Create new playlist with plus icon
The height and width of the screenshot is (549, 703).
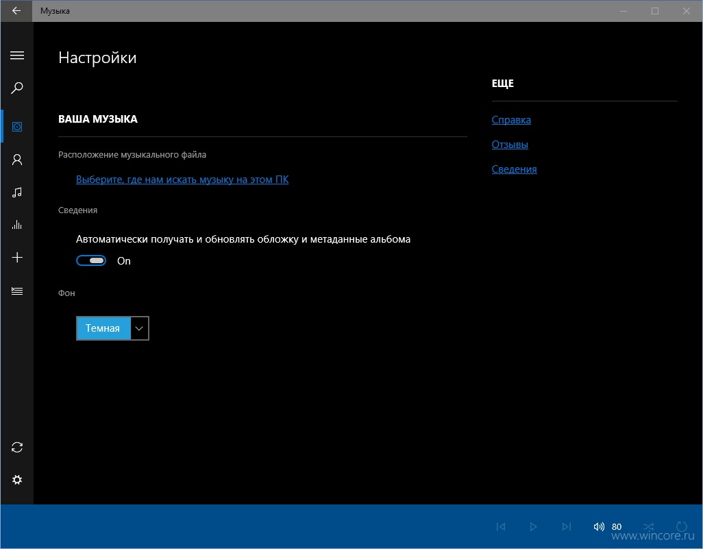pyautogui.click(x=17, y=258)
